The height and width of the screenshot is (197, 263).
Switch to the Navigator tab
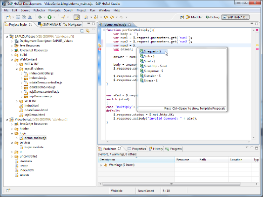click(73, 25)
